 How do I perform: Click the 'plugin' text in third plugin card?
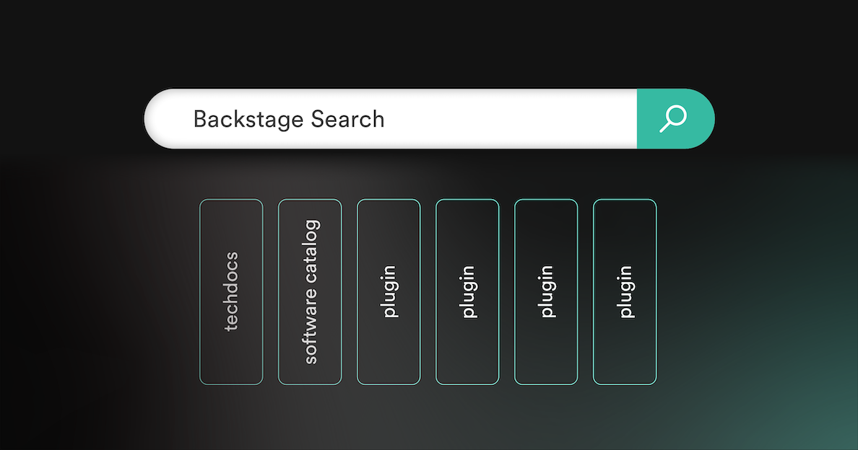coord(546,291)
